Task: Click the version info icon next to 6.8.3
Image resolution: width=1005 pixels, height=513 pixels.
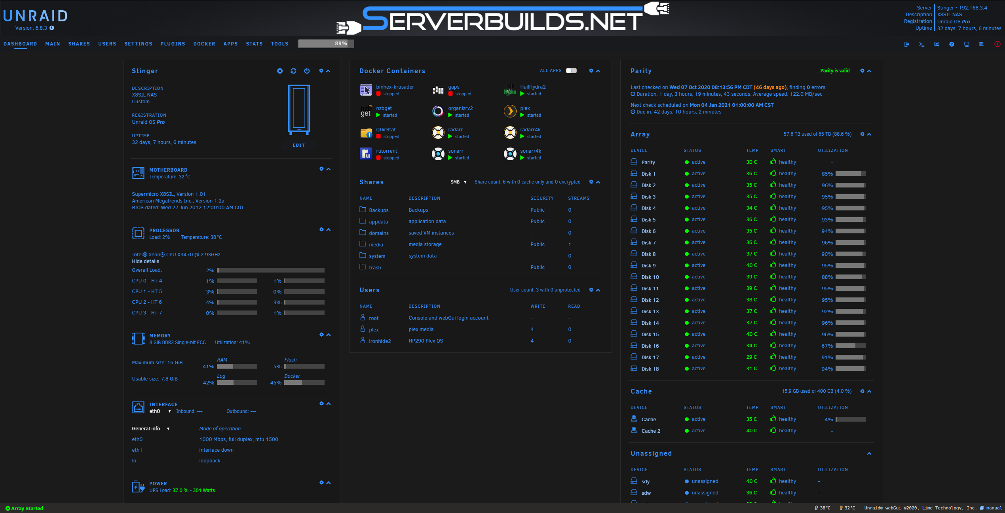Action: tap(52, 28)
